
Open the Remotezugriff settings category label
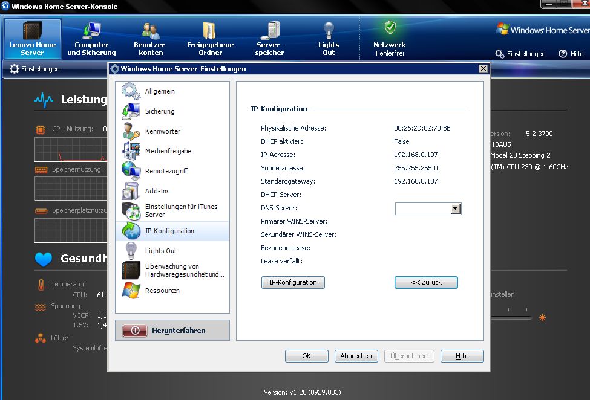166,171
